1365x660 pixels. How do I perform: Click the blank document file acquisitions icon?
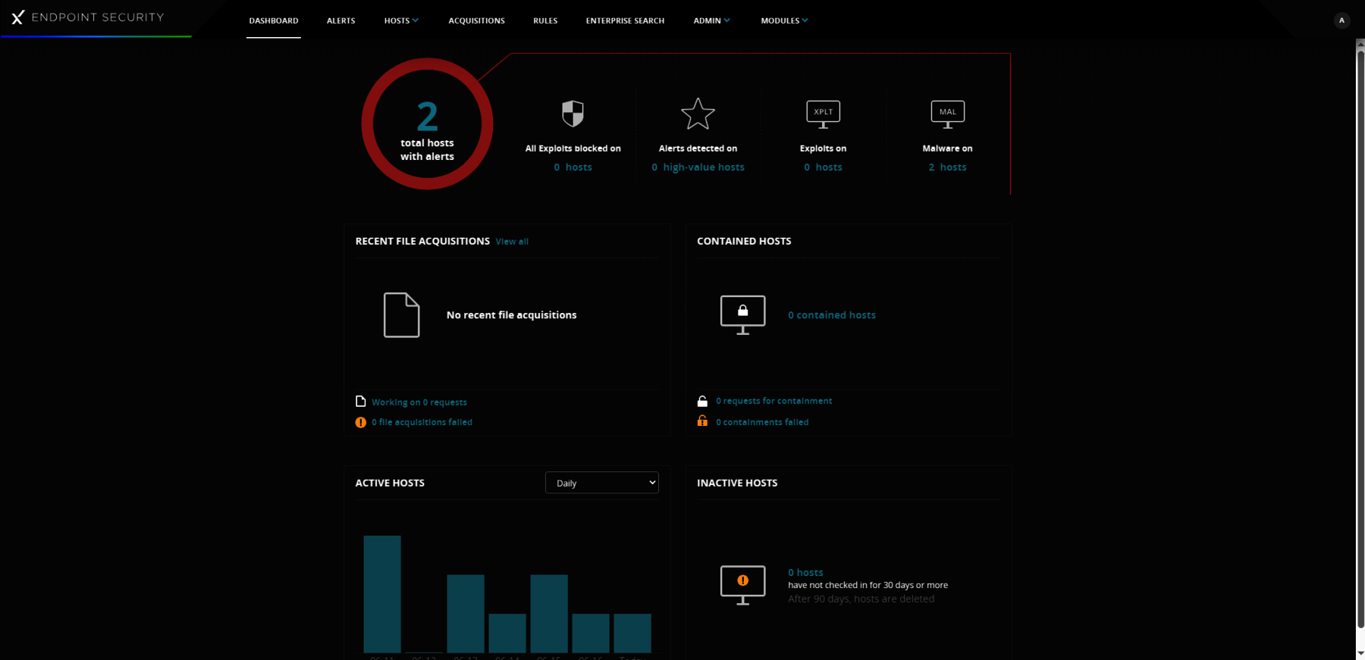[x=401, y=314]
